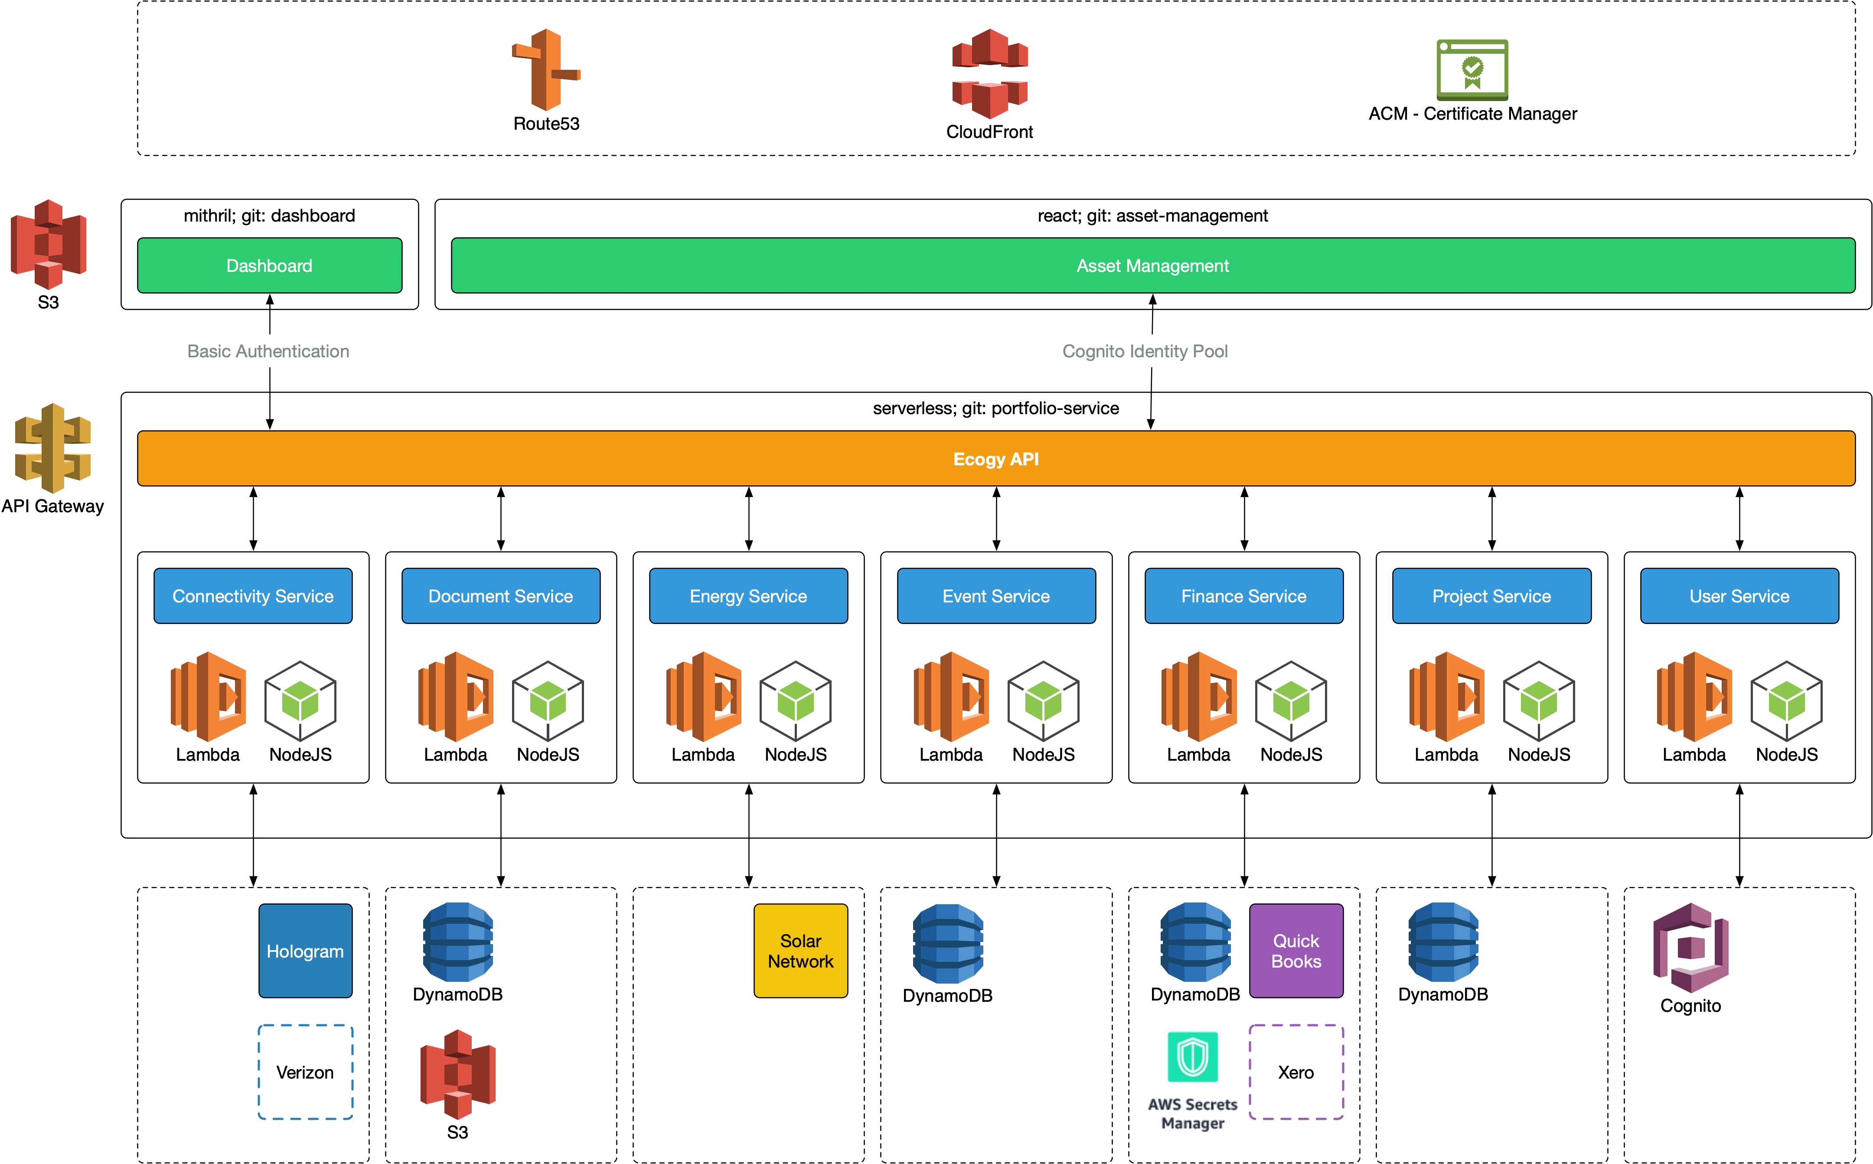Click the NodeJS icon under Event Service

point(1044,701)
